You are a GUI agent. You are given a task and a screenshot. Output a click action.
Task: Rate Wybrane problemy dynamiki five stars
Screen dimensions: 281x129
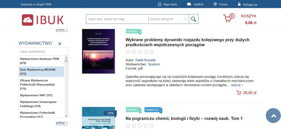tap(151, 52)
